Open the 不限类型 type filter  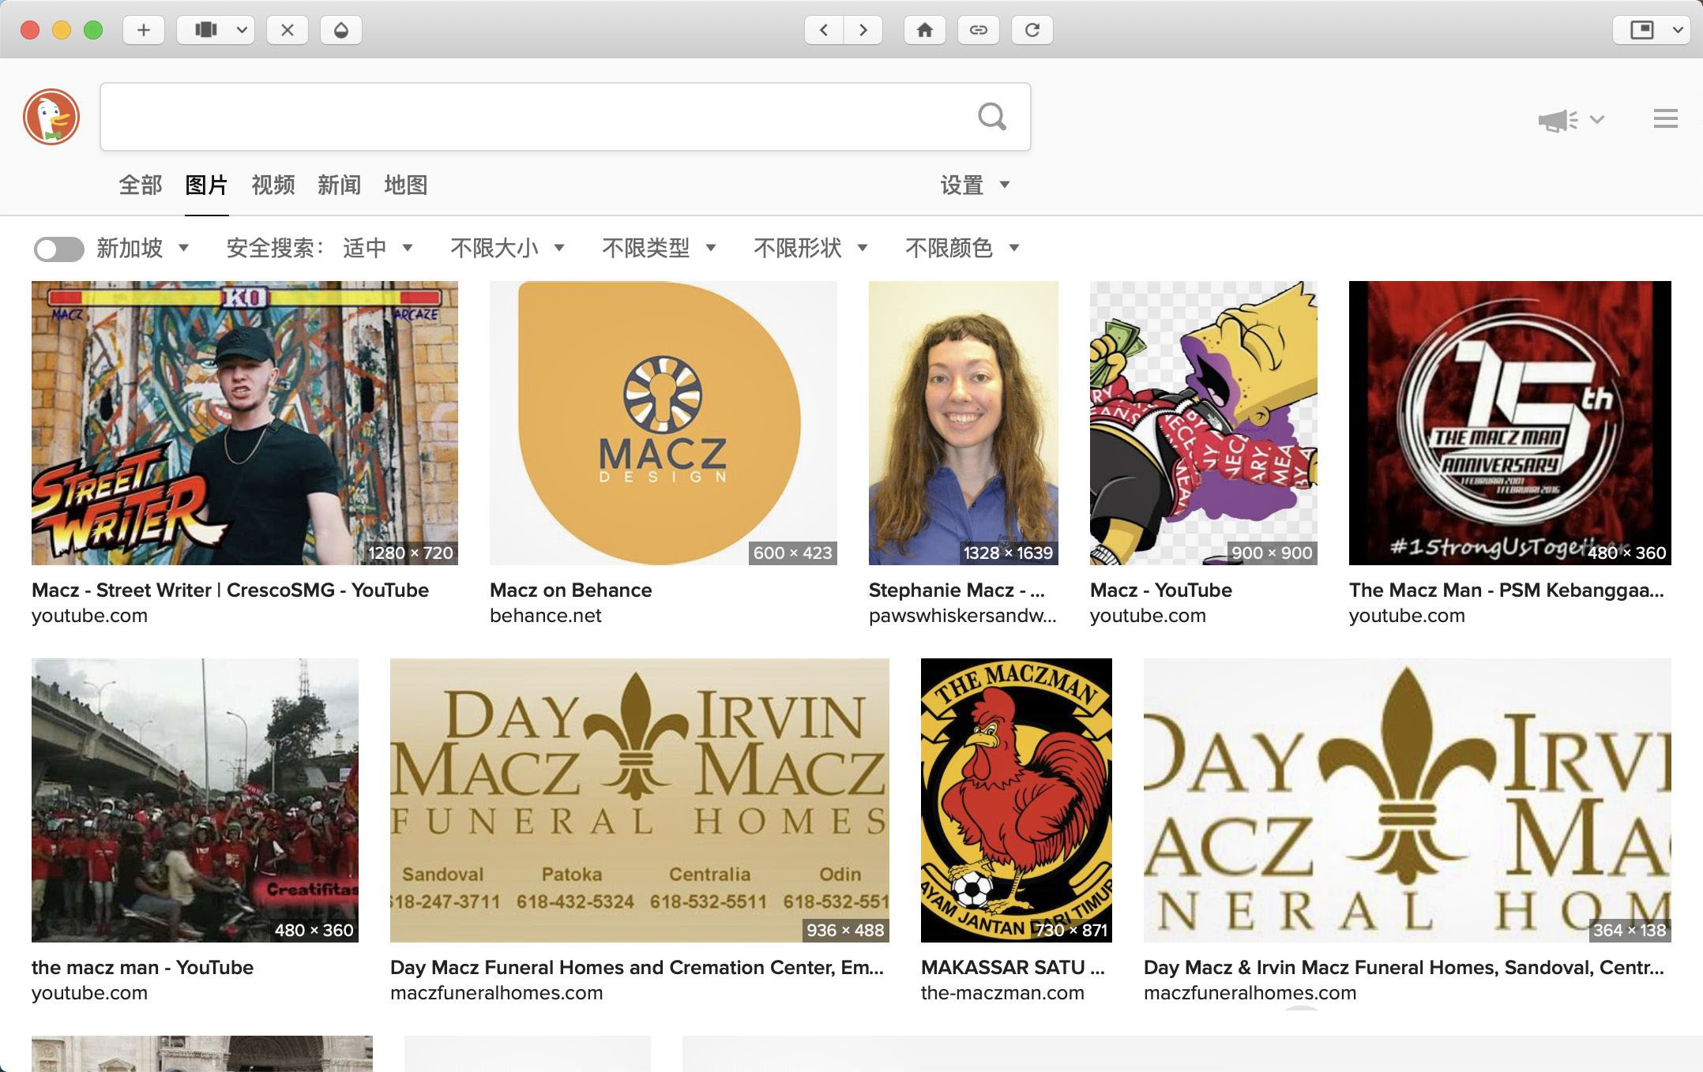point(660,249)
